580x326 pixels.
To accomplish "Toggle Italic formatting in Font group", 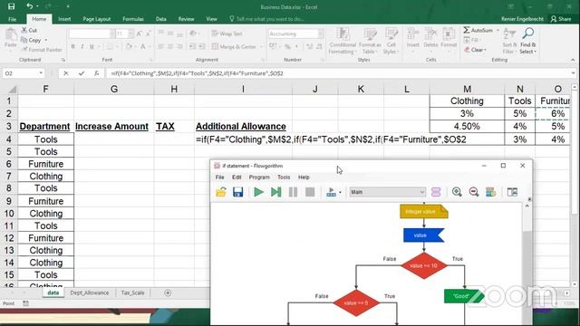I will (x=82, y=46).
